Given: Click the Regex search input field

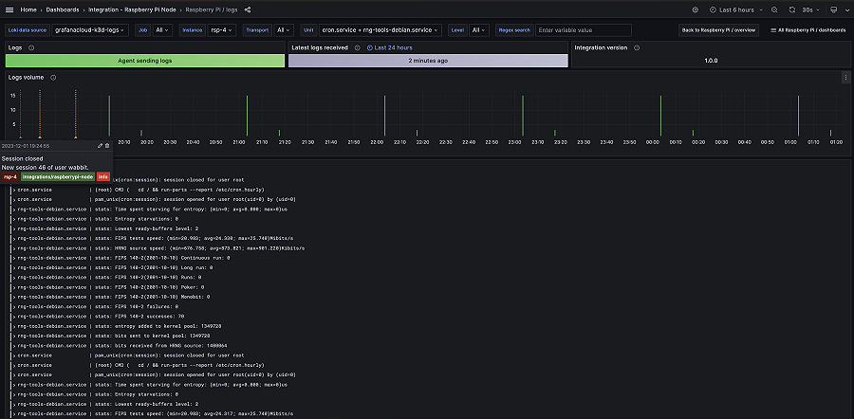Looking at the screenshot, I should [590, 30].
